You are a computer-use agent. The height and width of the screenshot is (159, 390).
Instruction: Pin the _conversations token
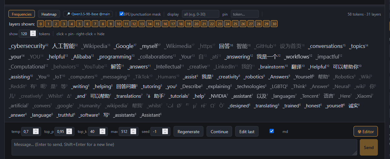(x=327, y=46)
